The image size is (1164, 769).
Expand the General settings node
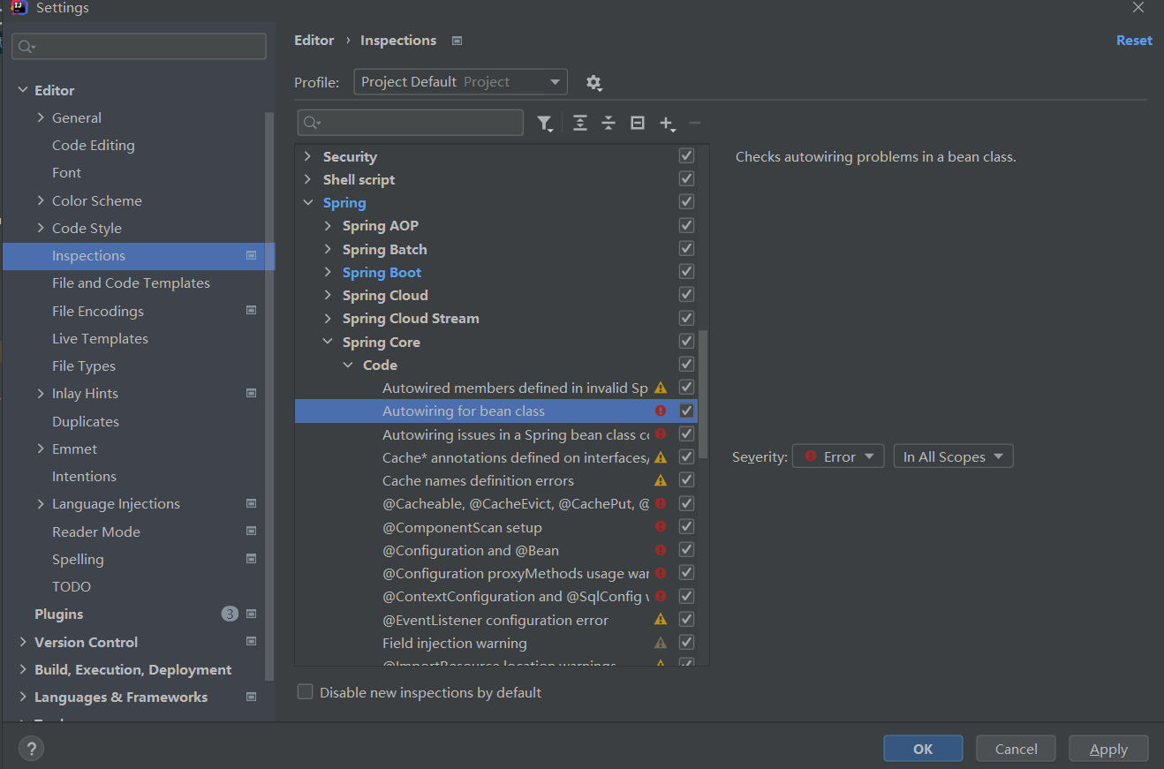[x=41, y=117]
